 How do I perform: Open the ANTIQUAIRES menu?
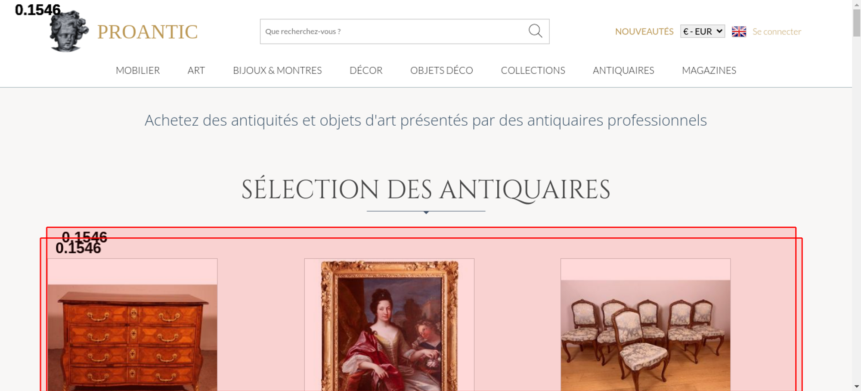pos(623,70)
